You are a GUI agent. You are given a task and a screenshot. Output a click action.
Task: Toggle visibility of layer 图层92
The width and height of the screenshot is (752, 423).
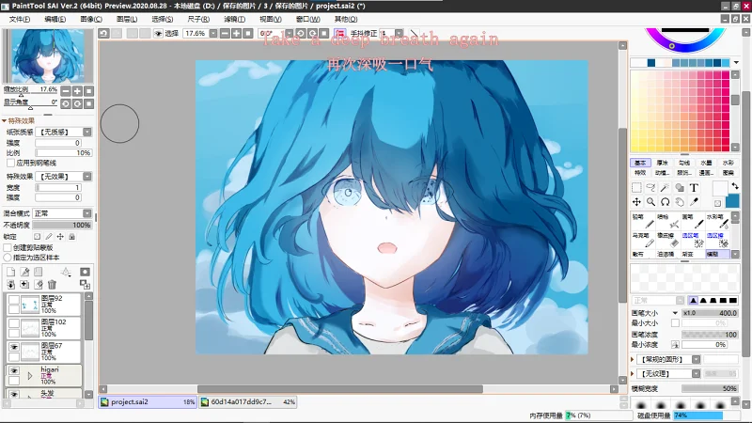point(14,300)
